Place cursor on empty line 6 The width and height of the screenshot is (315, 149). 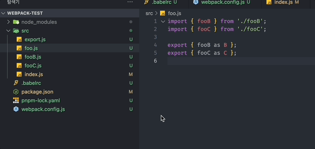click(241, 61)
